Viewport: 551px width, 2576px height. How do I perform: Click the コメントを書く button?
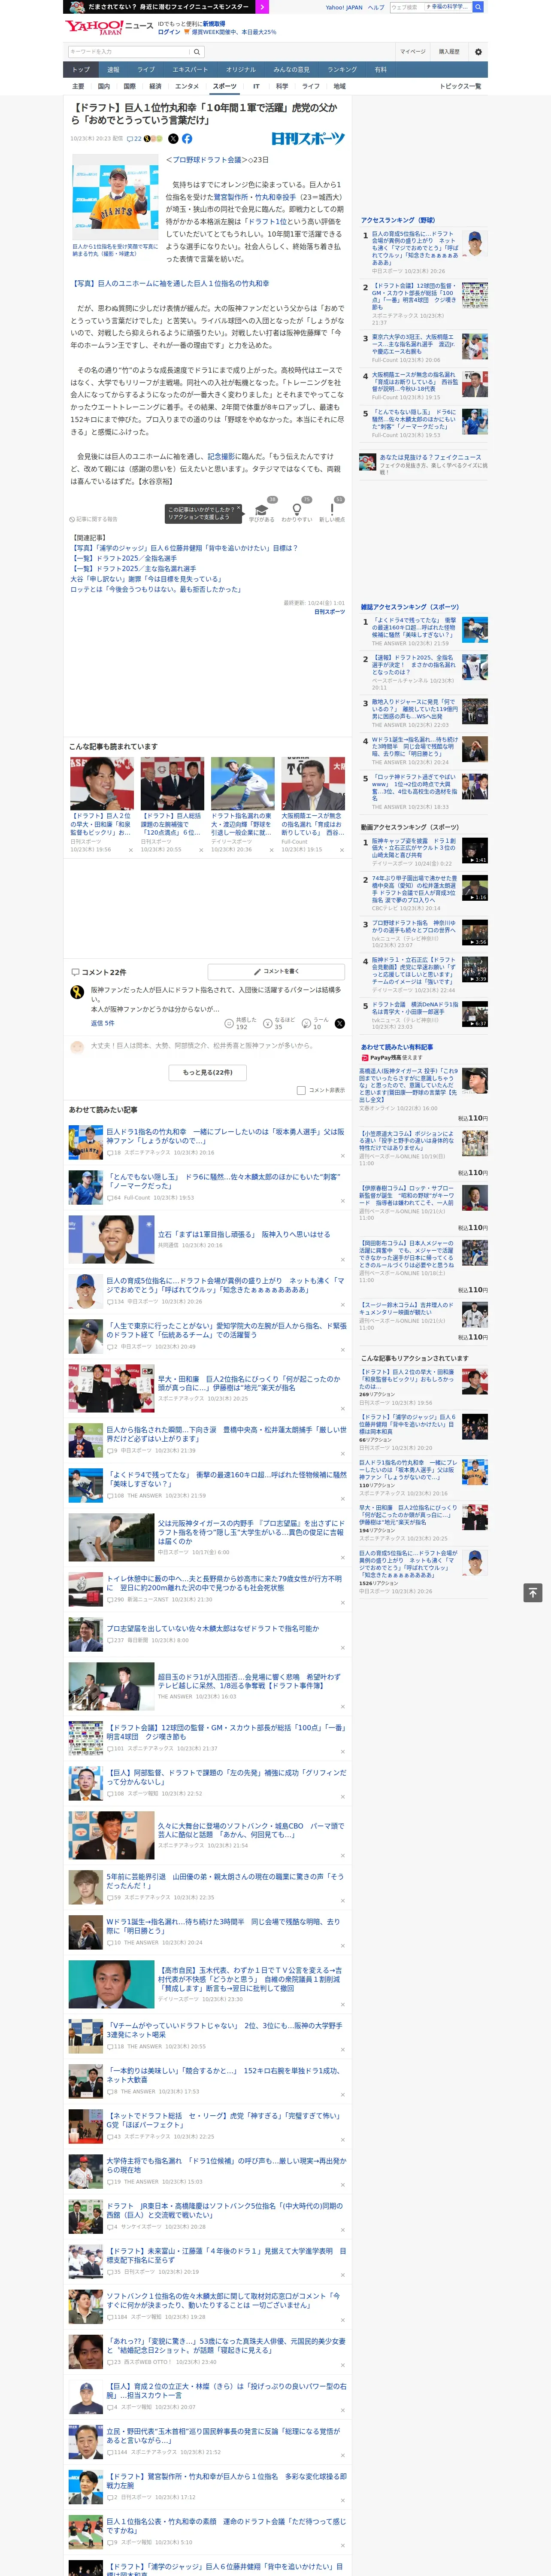pos(277,972)
